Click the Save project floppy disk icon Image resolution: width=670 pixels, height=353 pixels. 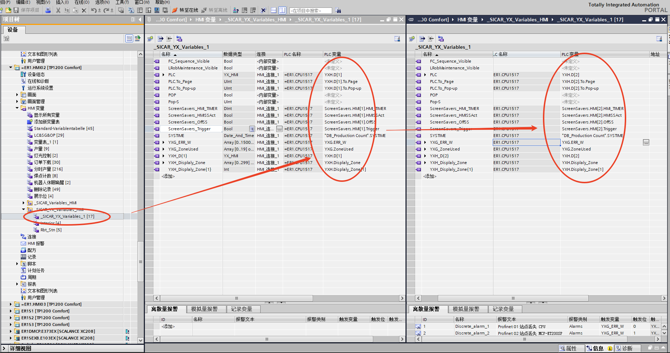pyautogui.click(x=16, y=10)
